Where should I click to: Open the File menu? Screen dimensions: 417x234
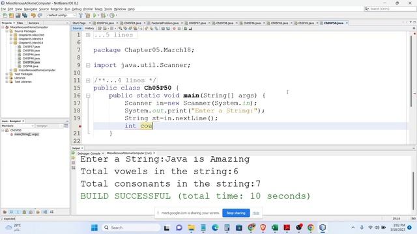tap(3, 9)
